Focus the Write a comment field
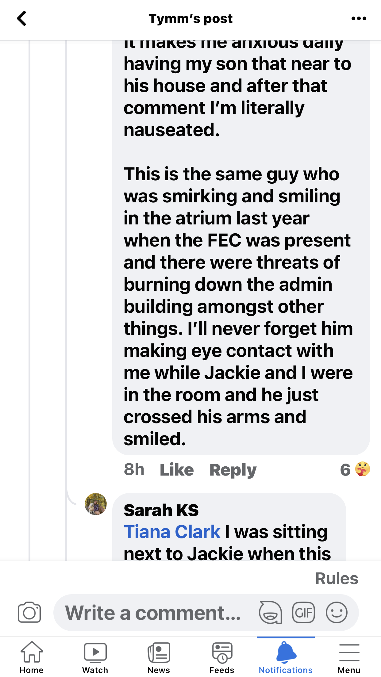This screenshot has height=677, width=381. pyautogui.click(x=153, y=613)
